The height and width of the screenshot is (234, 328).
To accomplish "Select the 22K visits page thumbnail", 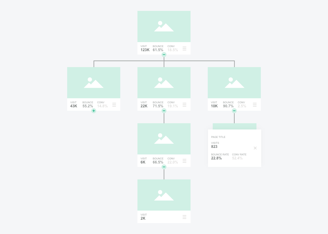I will click(164, 83).
